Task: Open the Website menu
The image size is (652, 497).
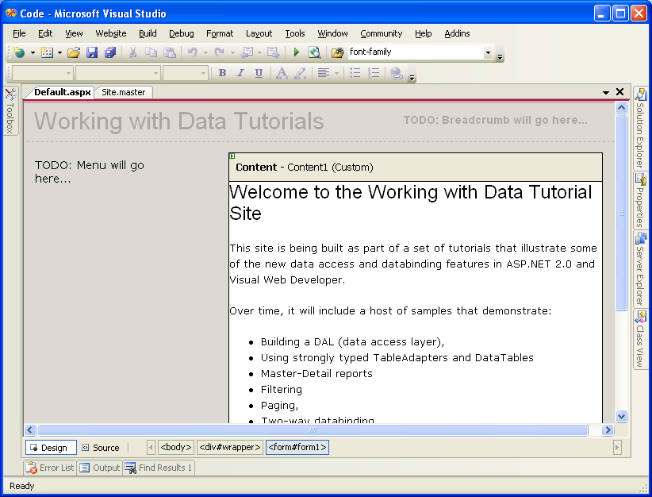Action: 111,33
